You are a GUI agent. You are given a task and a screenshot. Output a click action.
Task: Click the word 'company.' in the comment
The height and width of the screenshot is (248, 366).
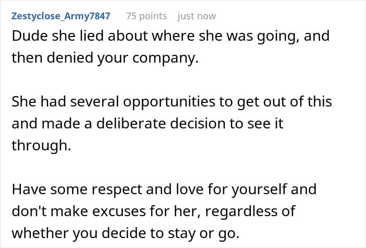pos(166,58)
